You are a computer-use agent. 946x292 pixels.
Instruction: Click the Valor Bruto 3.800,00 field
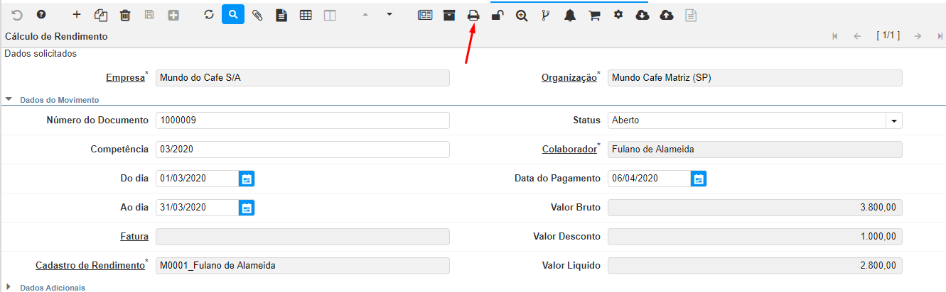pos(755,208)
